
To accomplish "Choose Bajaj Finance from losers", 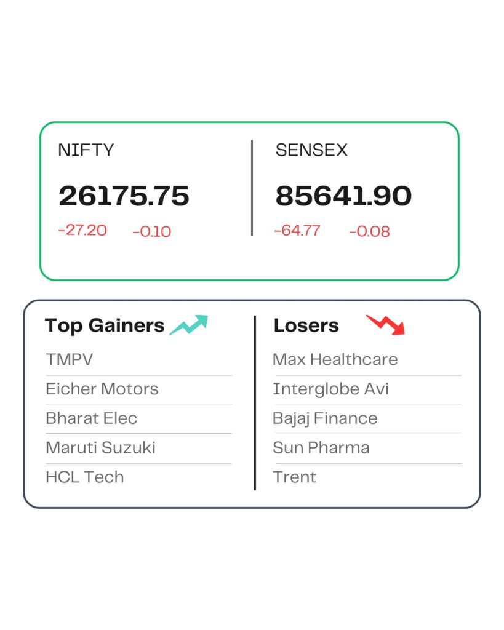I will click(325, 418).
